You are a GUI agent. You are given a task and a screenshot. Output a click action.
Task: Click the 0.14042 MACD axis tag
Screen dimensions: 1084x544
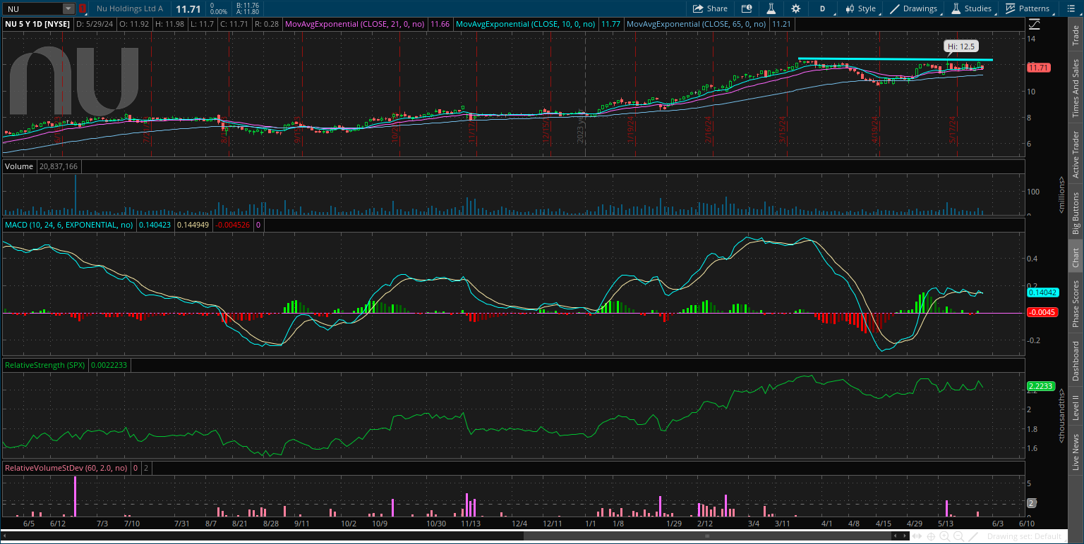coord(1042,292)
